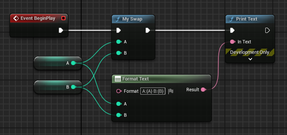Click My Swap execution input pin
Image resolution: width=287 pixels, height=135 pixels.
click(119, 30)
